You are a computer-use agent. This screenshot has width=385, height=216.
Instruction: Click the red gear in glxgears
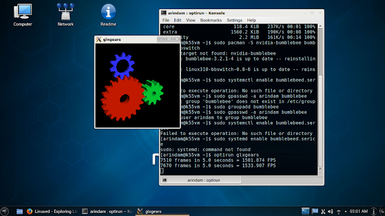click(x=122, y=98)
